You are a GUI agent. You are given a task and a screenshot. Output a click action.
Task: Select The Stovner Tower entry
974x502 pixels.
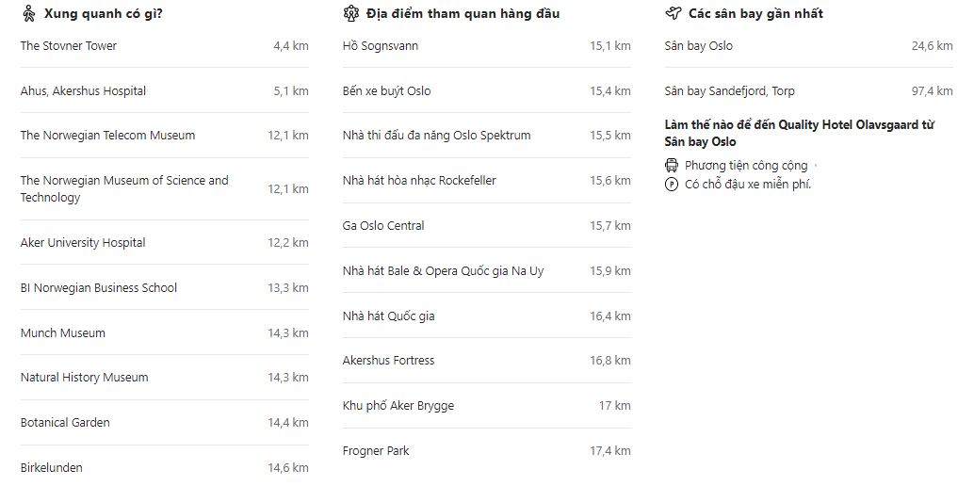pos(165,45)
